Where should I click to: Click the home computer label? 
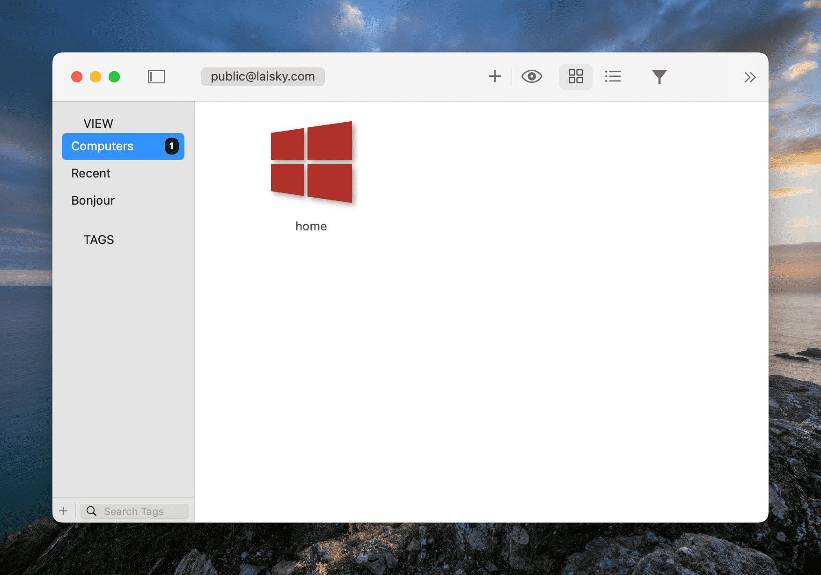click(x=311, y=227)
